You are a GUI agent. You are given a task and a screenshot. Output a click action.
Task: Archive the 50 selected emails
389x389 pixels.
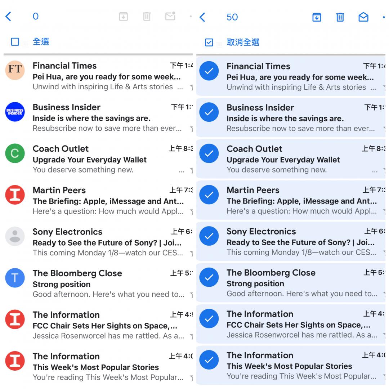317,17
